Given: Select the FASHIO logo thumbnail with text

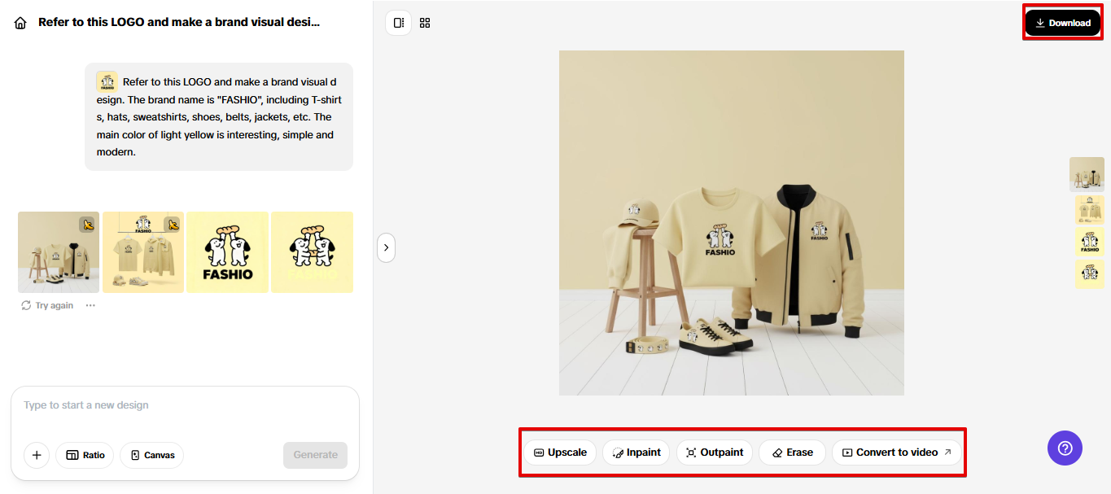Looking at the screenshot, I should tap(227, 251).
